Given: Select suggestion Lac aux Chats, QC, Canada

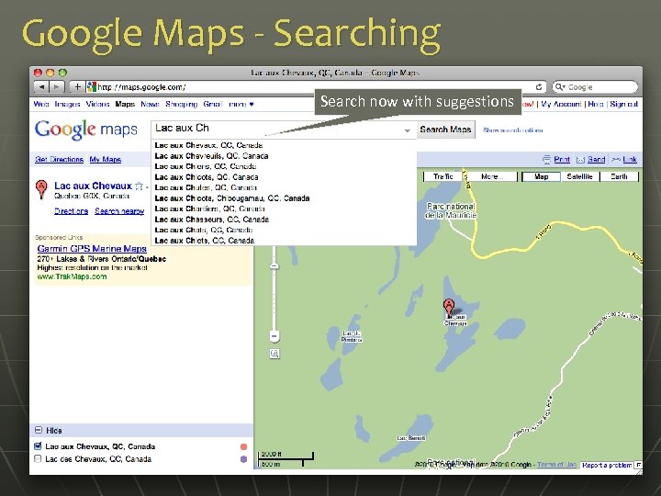Looking at the screenshot, I should coord(284,230).
